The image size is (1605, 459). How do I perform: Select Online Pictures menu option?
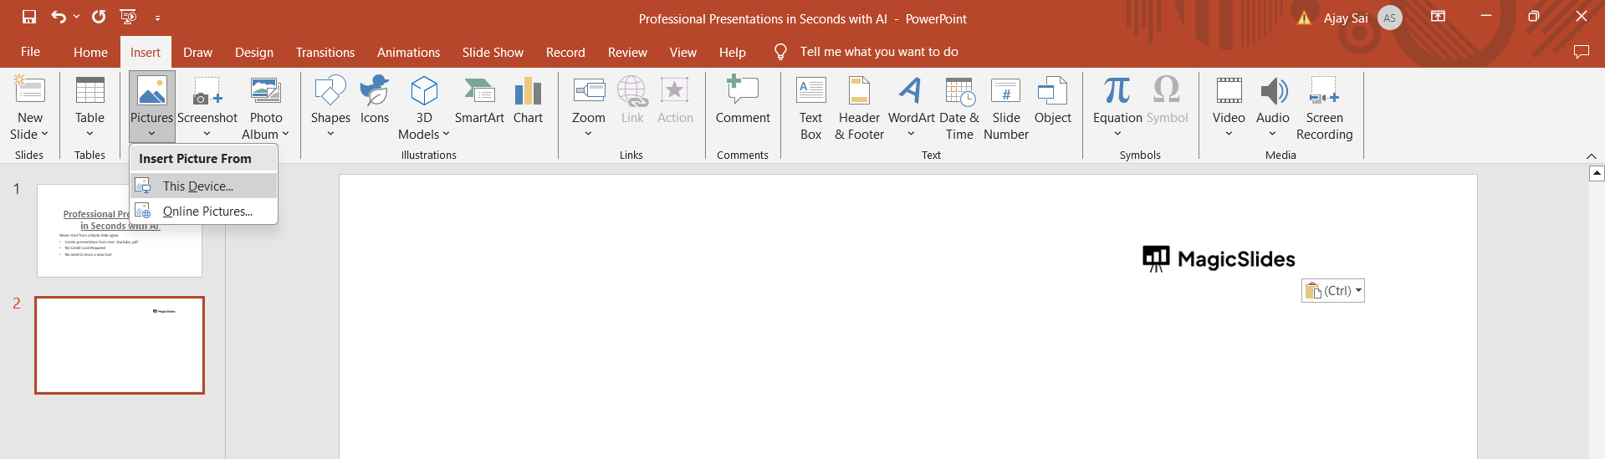click(x=207, y=212)
